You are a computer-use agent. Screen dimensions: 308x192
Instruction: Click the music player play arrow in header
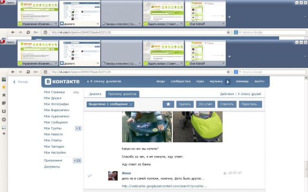[x=228, y=81]
